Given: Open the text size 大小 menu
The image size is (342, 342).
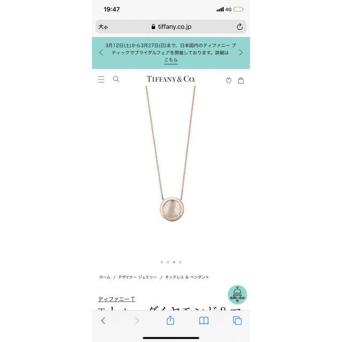Looking at the screenshot, I should point(103,27).
